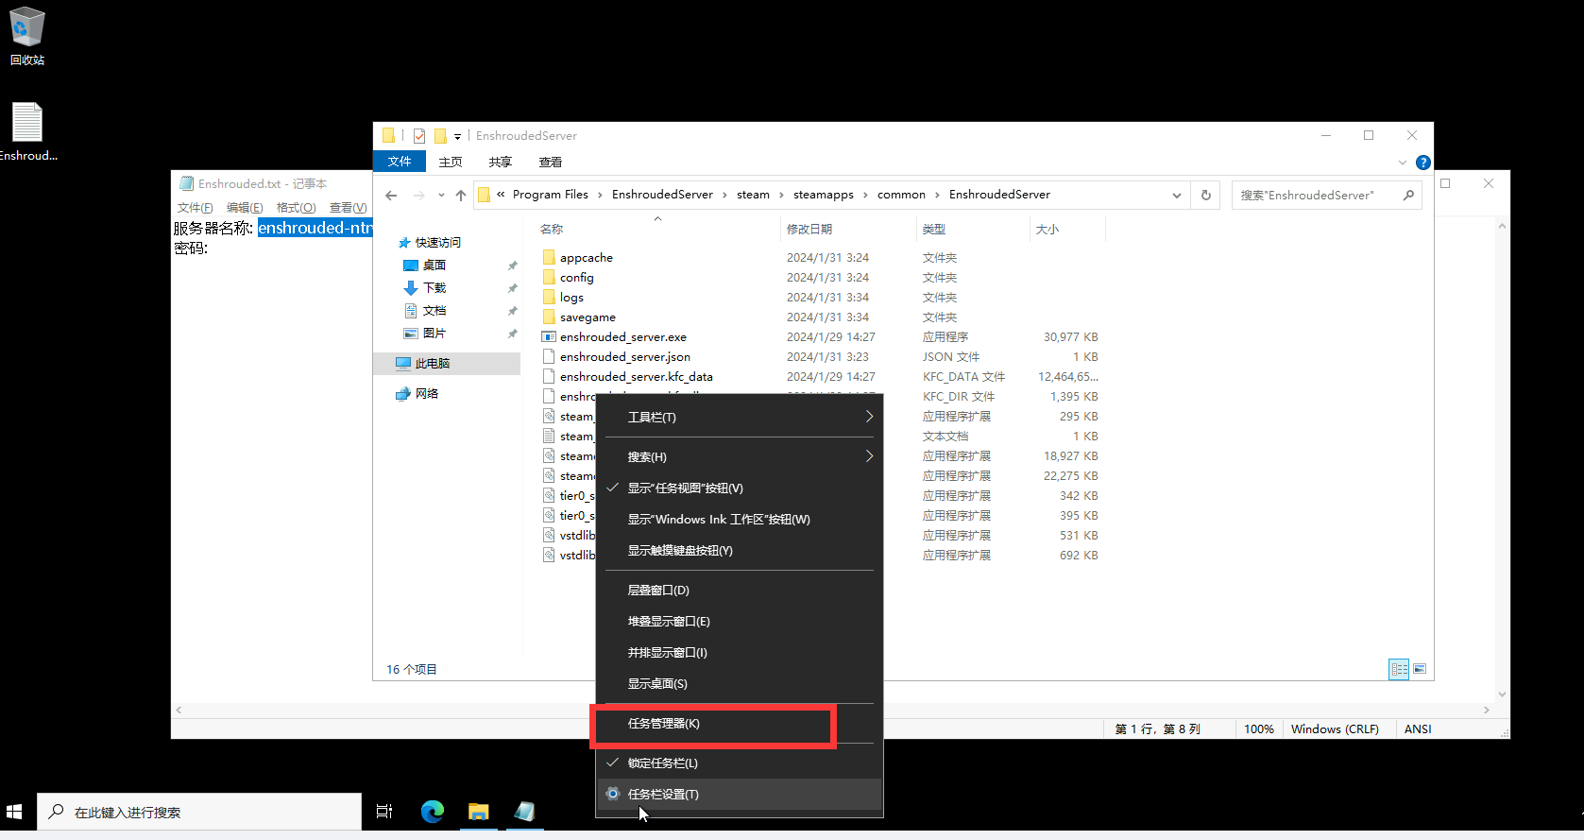Select the Enshrouded text file on desktop
Screen dimensions: 1584x840
pos(27,131)
